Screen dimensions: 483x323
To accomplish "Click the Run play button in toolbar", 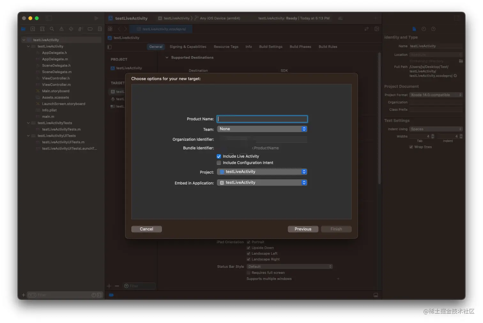I will pyautogui.click(x=96, y=18).
